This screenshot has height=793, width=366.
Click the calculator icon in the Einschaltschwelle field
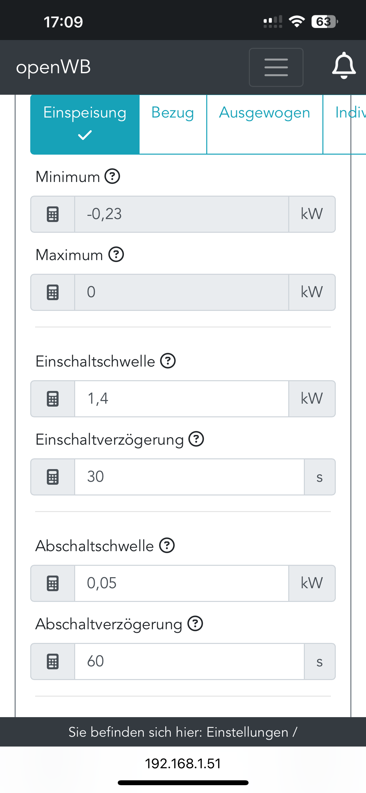coord(53,399)
